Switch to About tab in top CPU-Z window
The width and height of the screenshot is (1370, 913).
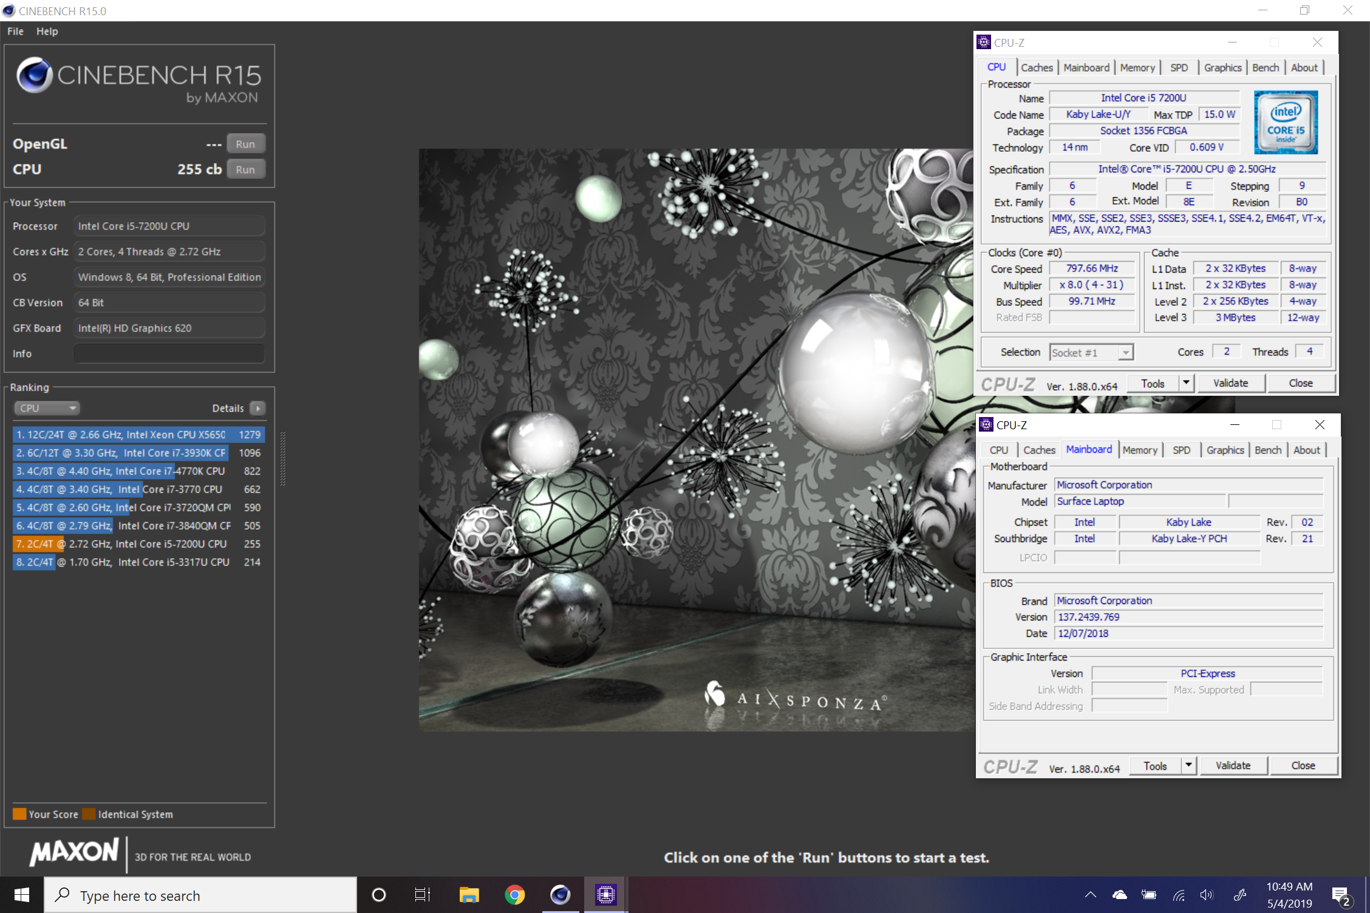point(1304,67)
